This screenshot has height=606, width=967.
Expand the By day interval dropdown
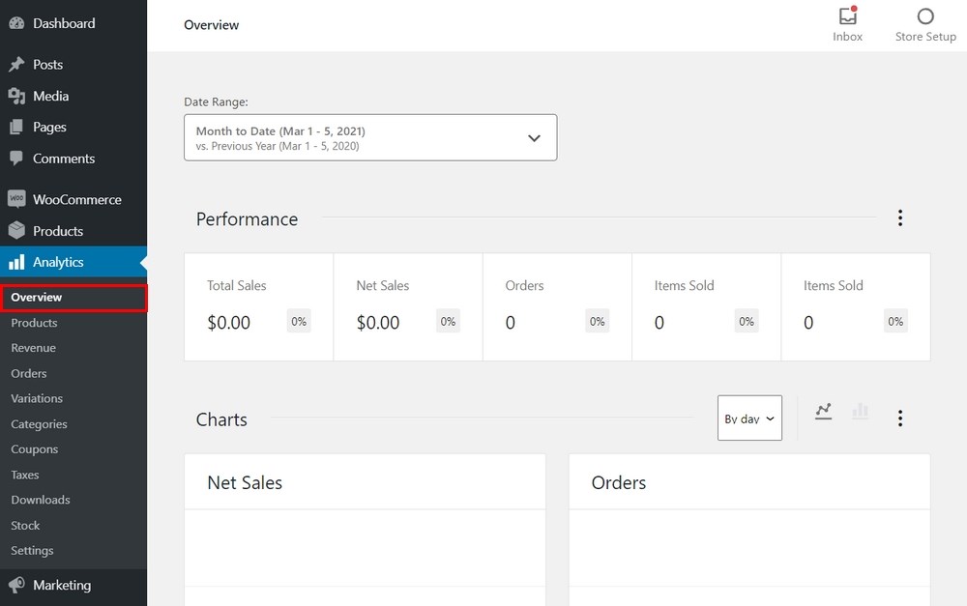tap(750, 418)
